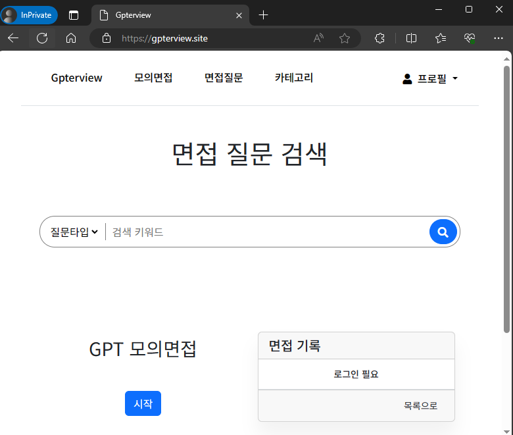
Task: Open browser Settings and more menu
Action: point(499,38)
